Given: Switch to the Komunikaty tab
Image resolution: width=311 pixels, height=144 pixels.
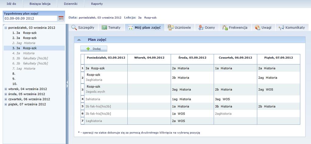Looking at the screenshot, I should tap(292, 28).
